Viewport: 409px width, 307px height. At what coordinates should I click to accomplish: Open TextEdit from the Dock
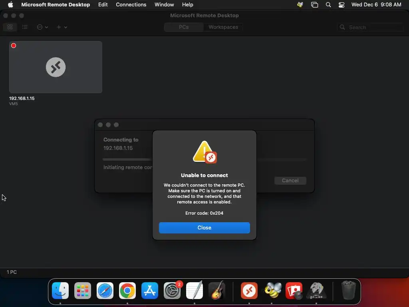tap(195, 291)
